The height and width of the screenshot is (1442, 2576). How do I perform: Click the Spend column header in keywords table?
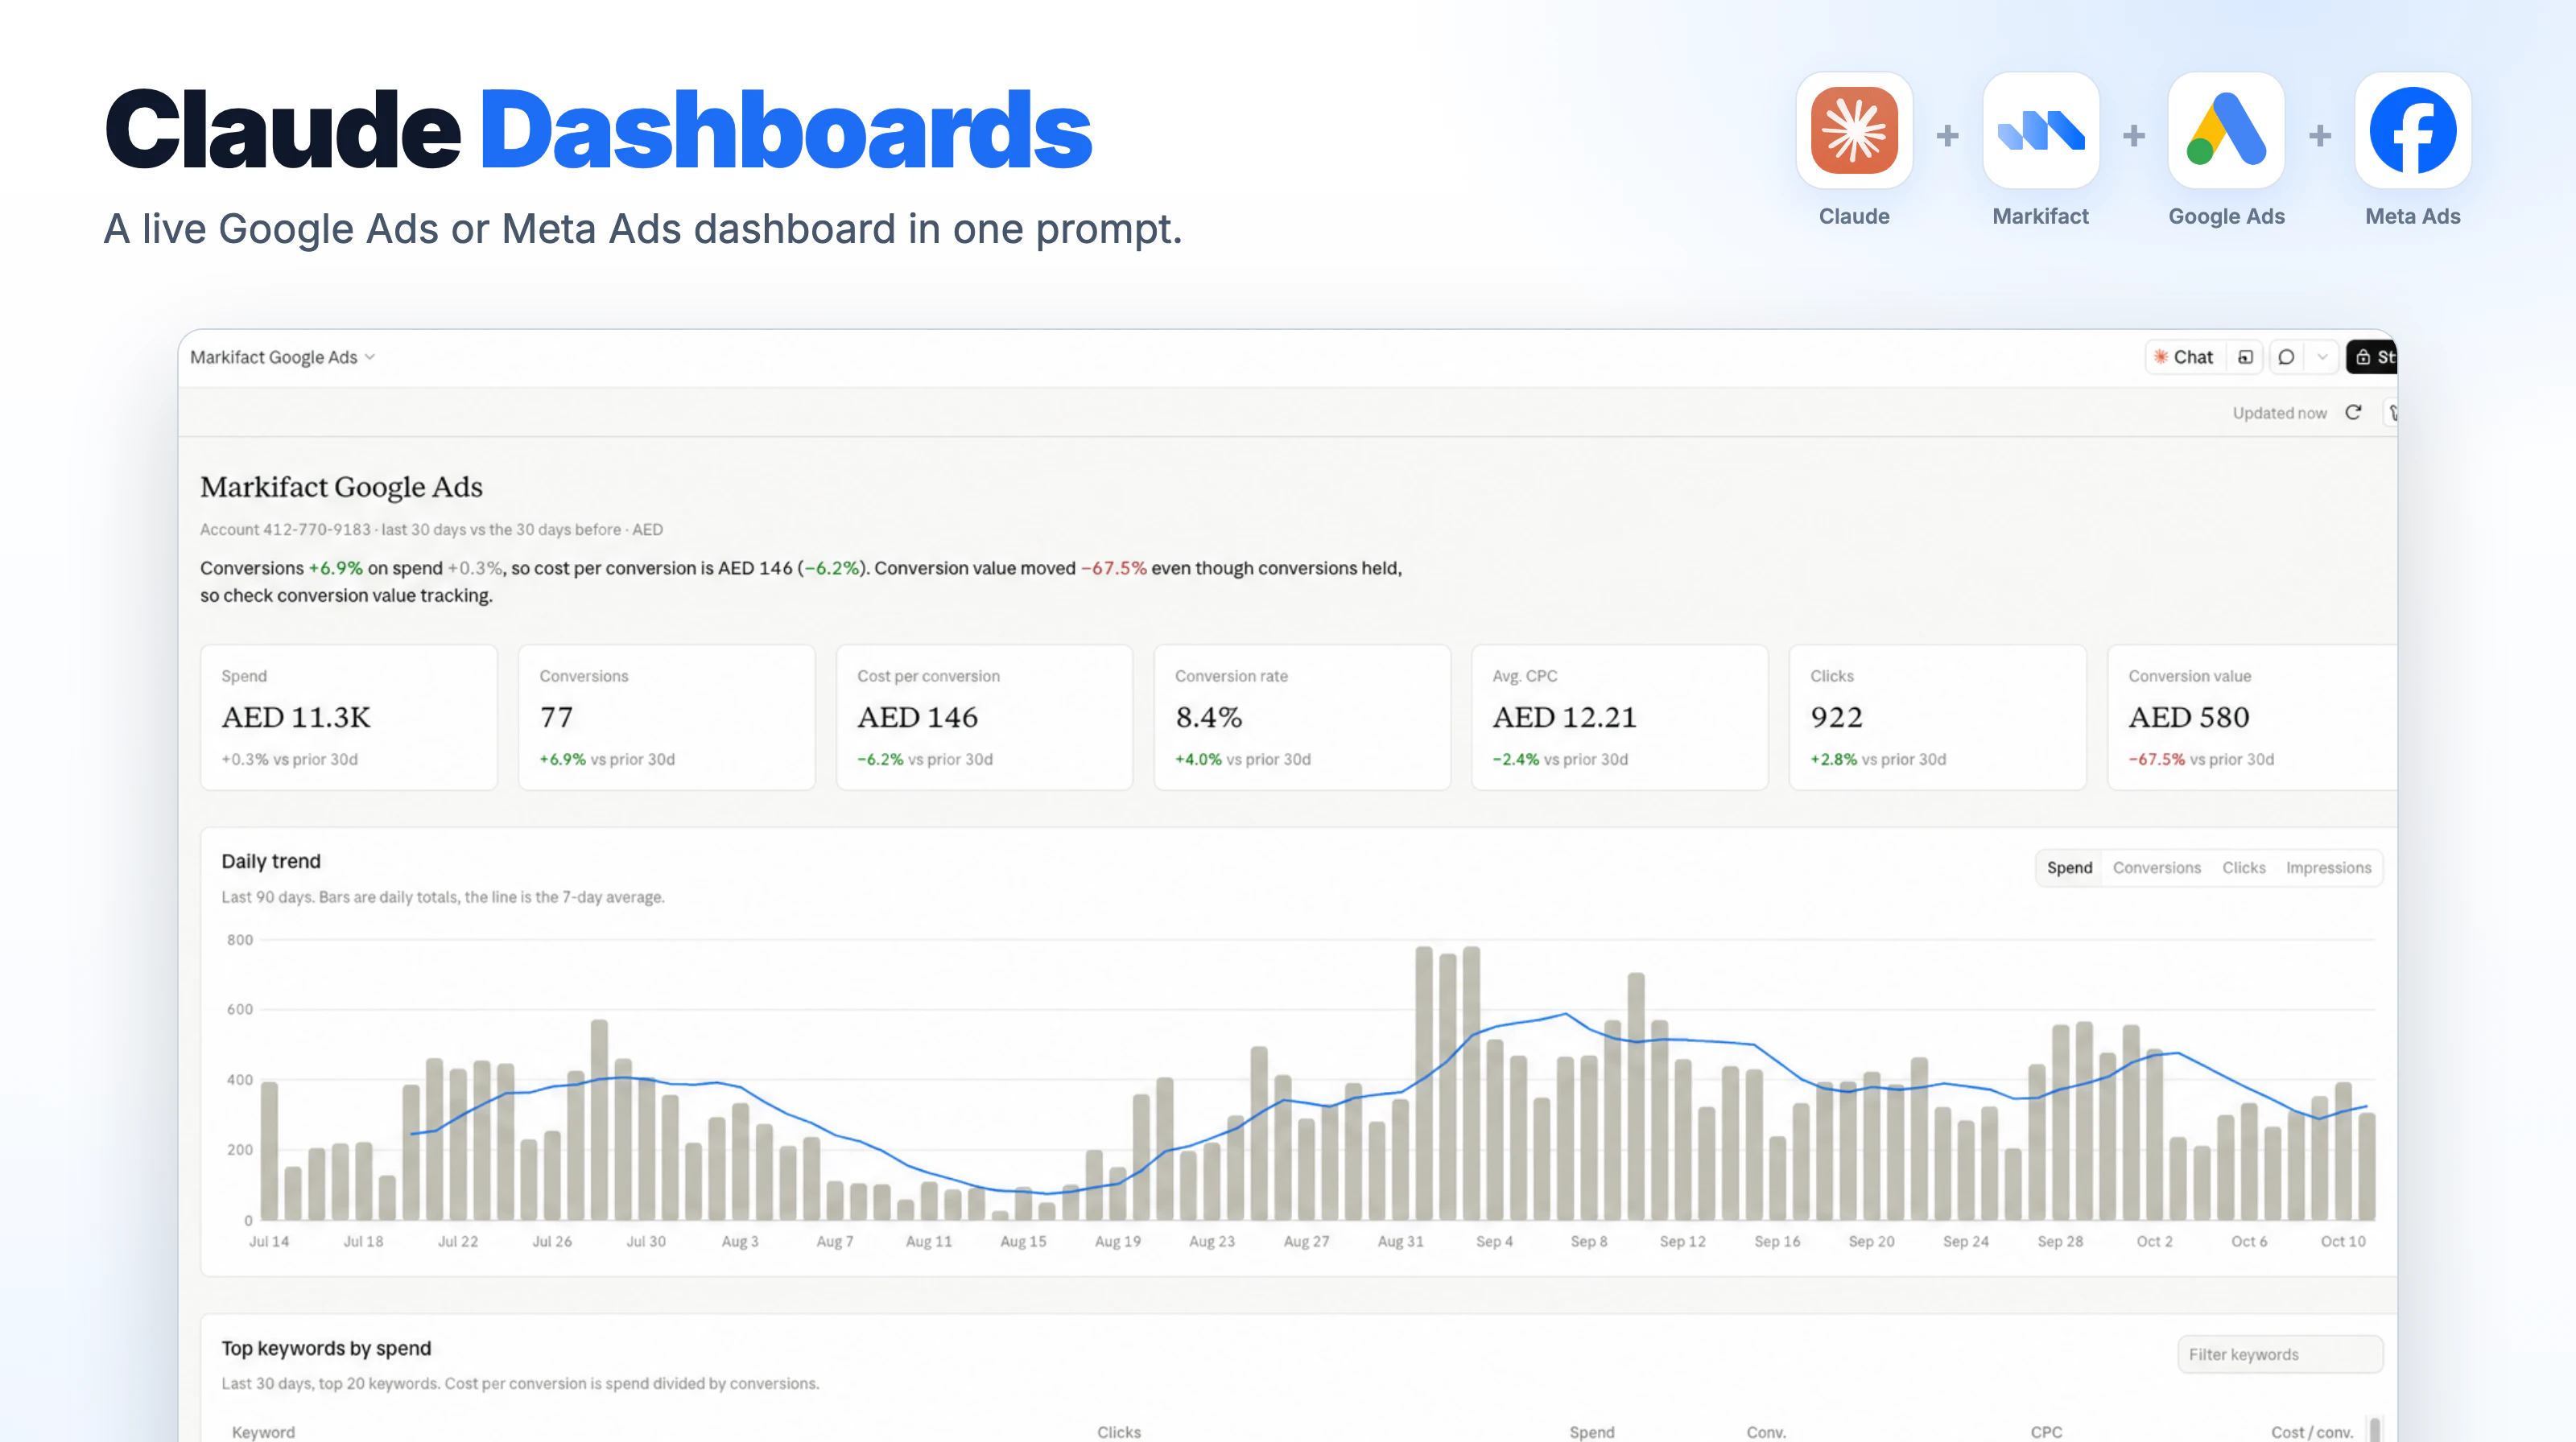(x=1591, y=1431)
